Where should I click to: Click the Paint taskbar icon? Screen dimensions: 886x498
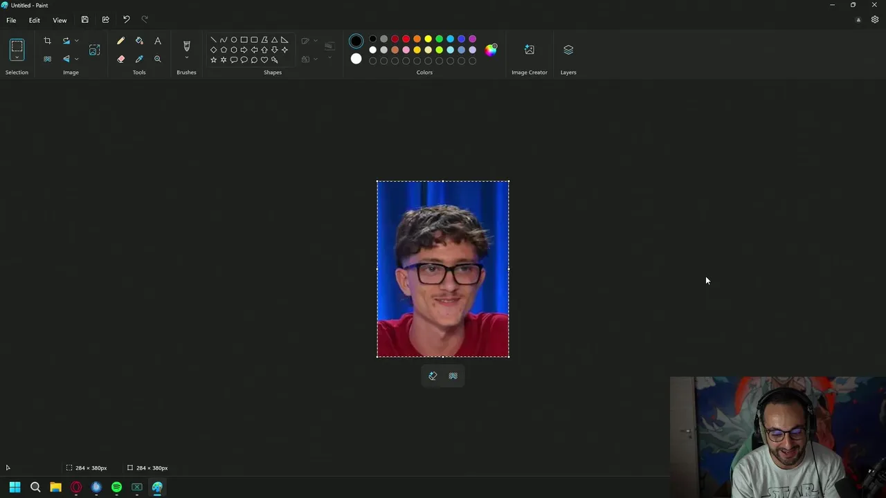pos(157,487)
